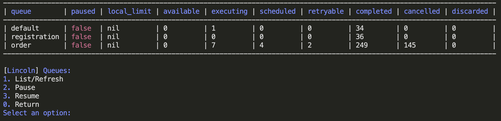Click the 'paused' column header
This screenshot has height=121, width=501.
tap(83, 11)
